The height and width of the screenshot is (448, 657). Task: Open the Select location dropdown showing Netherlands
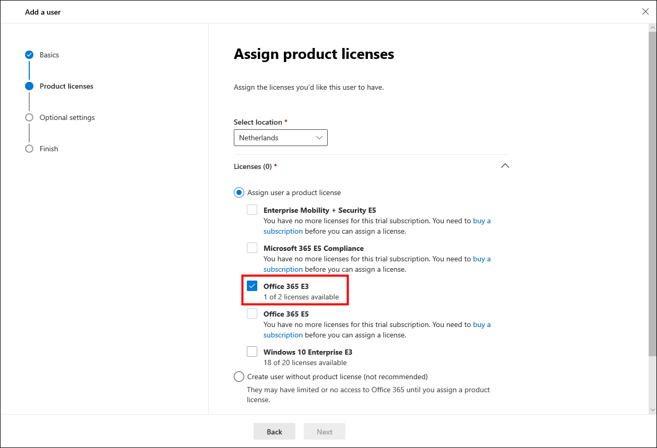point(281,138)
